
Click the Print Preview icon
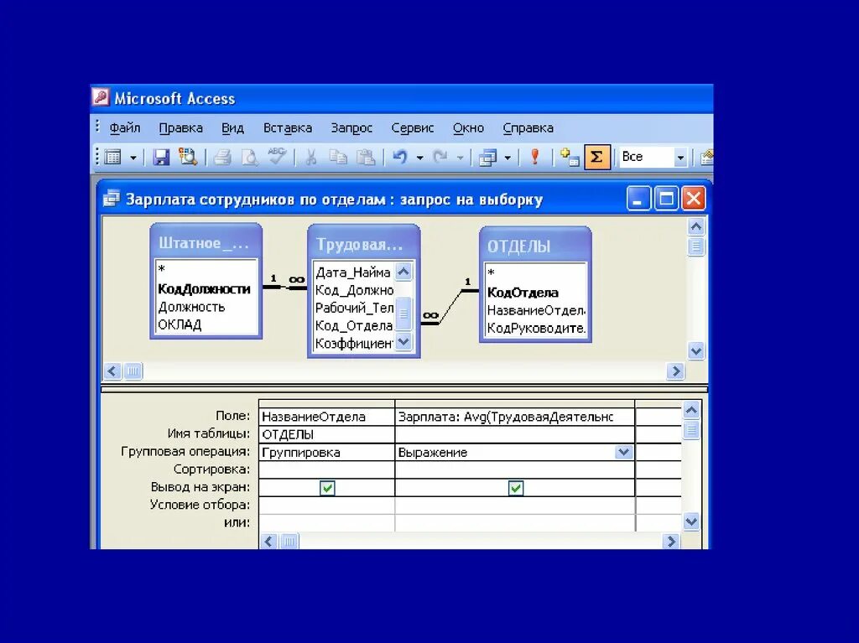249,158
